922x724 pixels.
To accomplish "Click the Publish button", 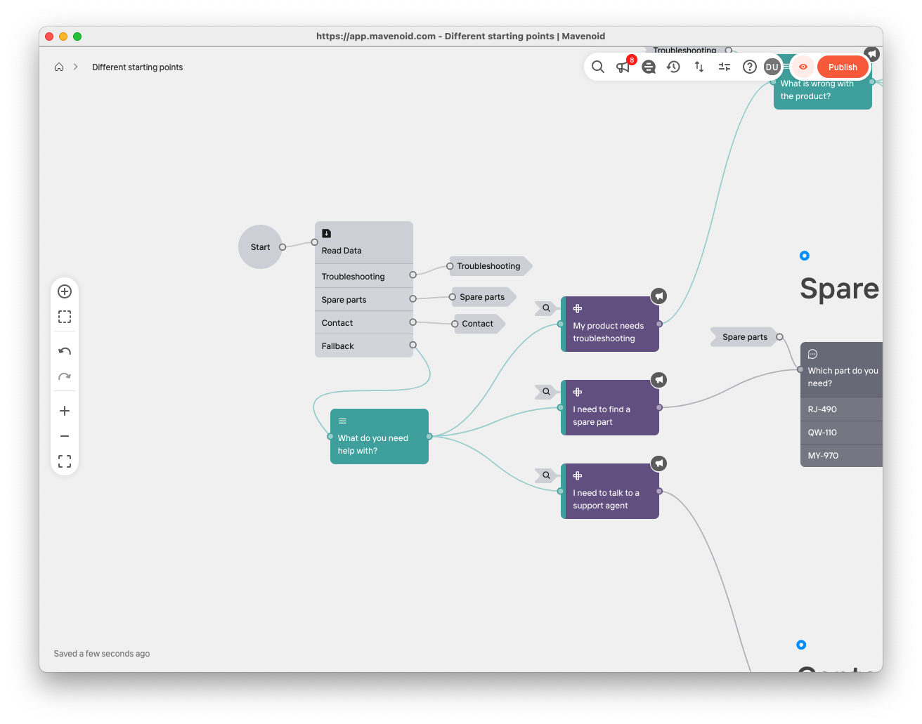I will [843, 67].
